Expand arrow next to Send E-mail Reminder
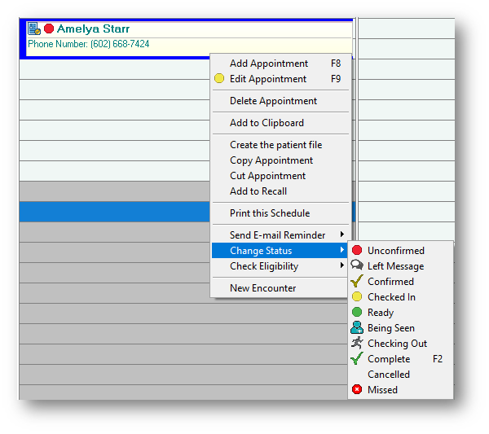 click(x=342, y=235)
